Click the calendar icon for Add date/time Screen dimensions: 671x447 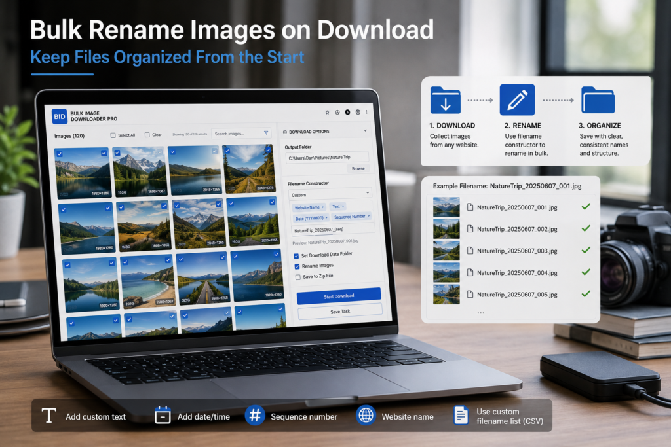coord(163,415)
